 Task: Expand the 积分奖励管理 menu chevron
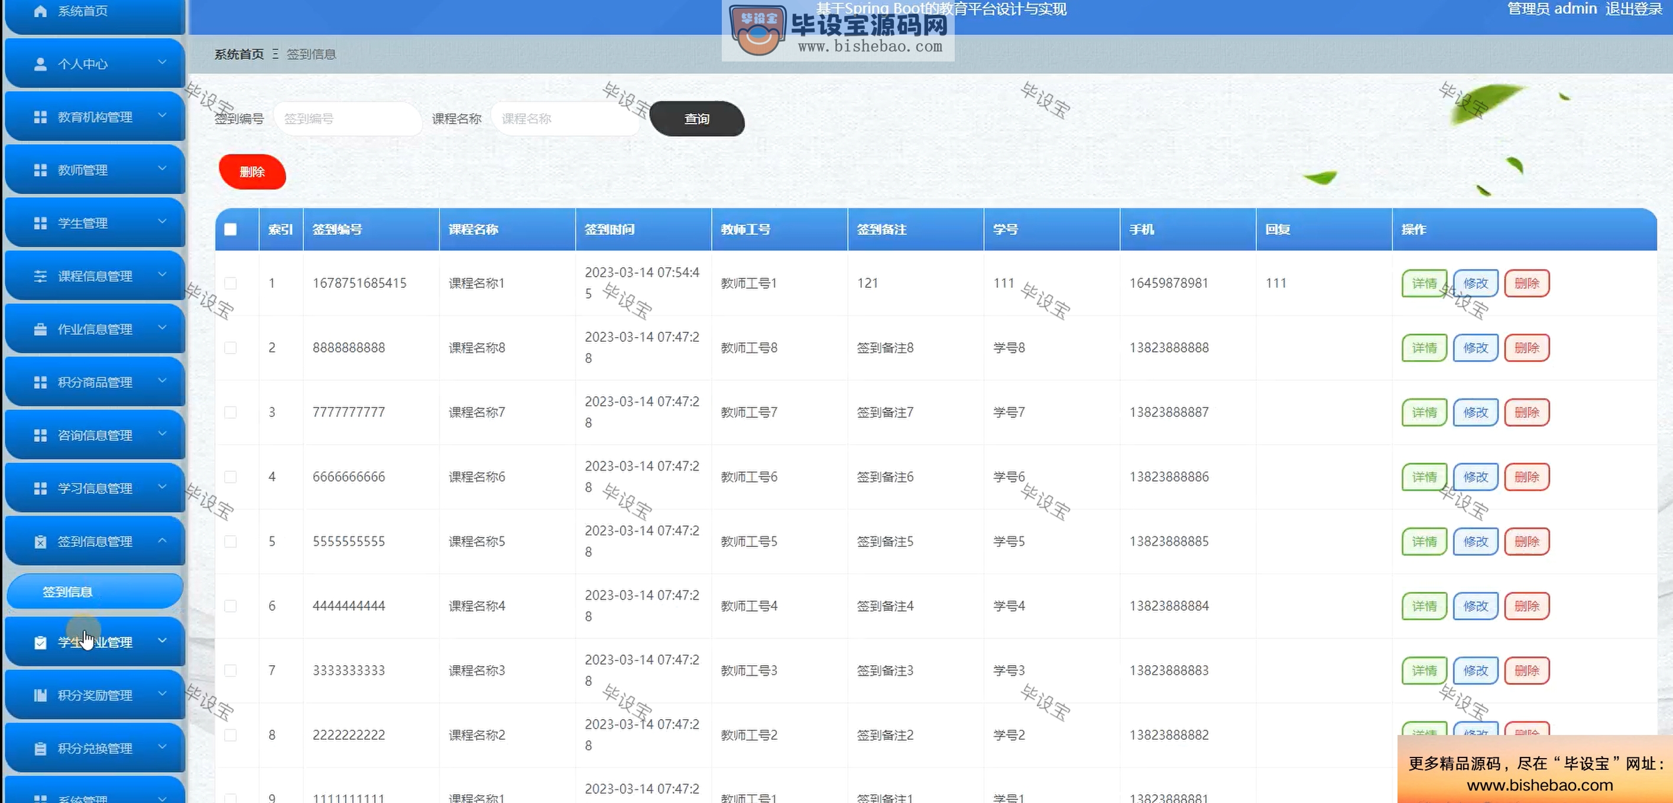(163, 694)
